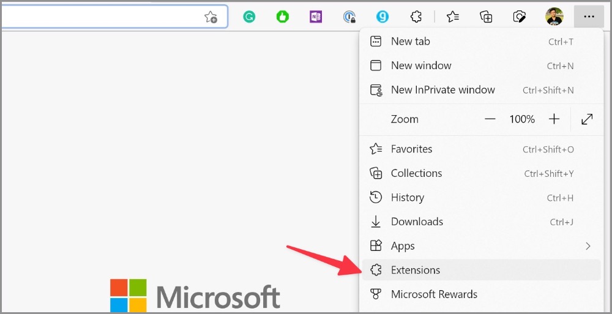Select Extensions in the menu
Screen dimensions: 612x314
481,270
